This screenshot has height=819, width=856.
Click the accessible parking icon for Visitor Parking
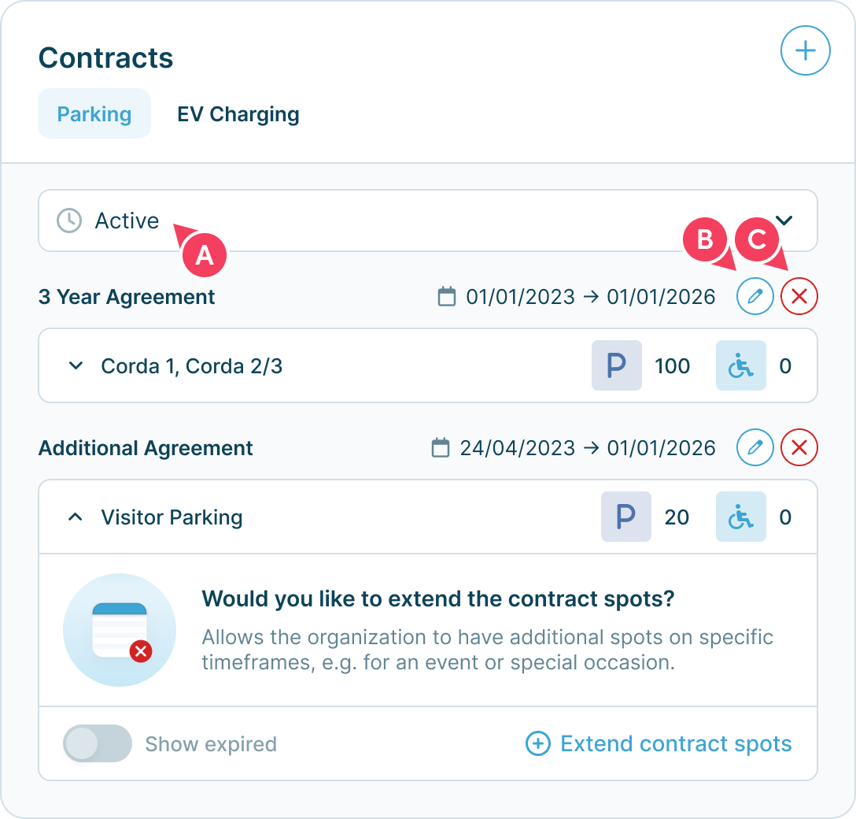[x=740, y=517]
